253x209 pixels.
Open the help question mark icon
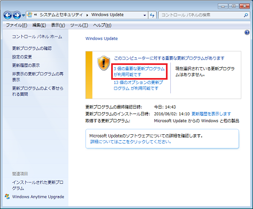coord(247,33)
